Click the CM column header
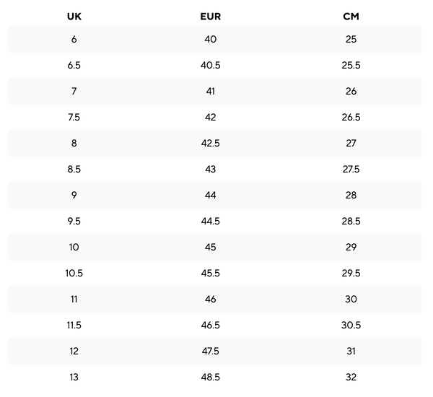 coord(351,16)
